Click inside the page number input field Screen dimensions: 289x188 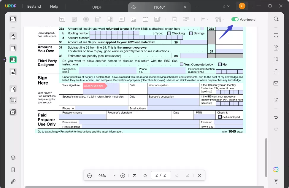tap(161, 176)
